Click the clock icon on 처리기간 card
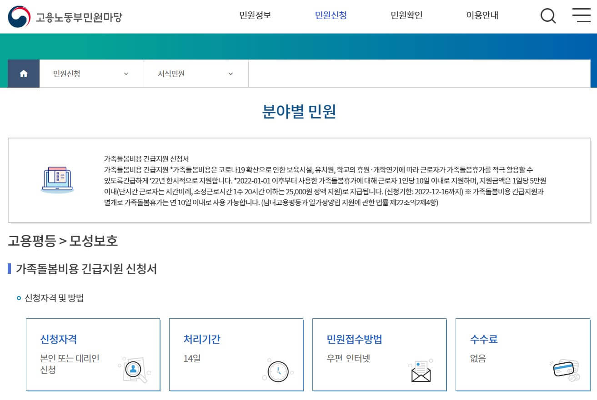 point(277,371)
